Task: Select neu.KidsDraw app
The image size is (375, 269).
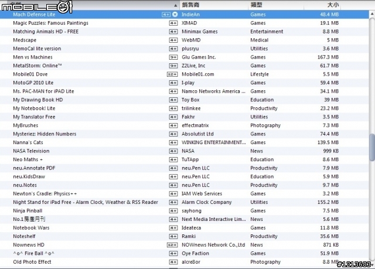Action: click(x=29, y=177)
